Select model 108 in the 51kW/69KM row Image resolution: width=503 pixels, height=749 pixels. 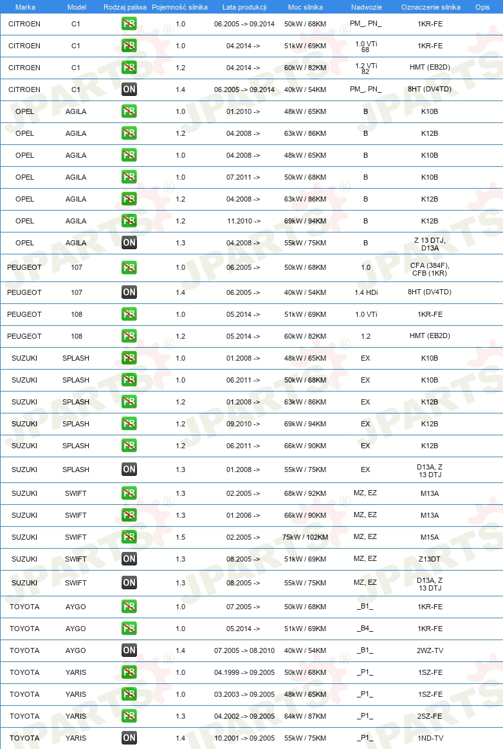tap(77, 314)
